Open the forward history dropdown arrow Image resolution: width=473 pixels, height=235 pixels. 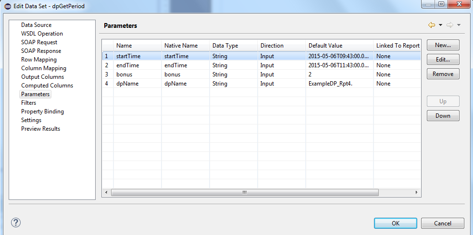tap(459, 25)
